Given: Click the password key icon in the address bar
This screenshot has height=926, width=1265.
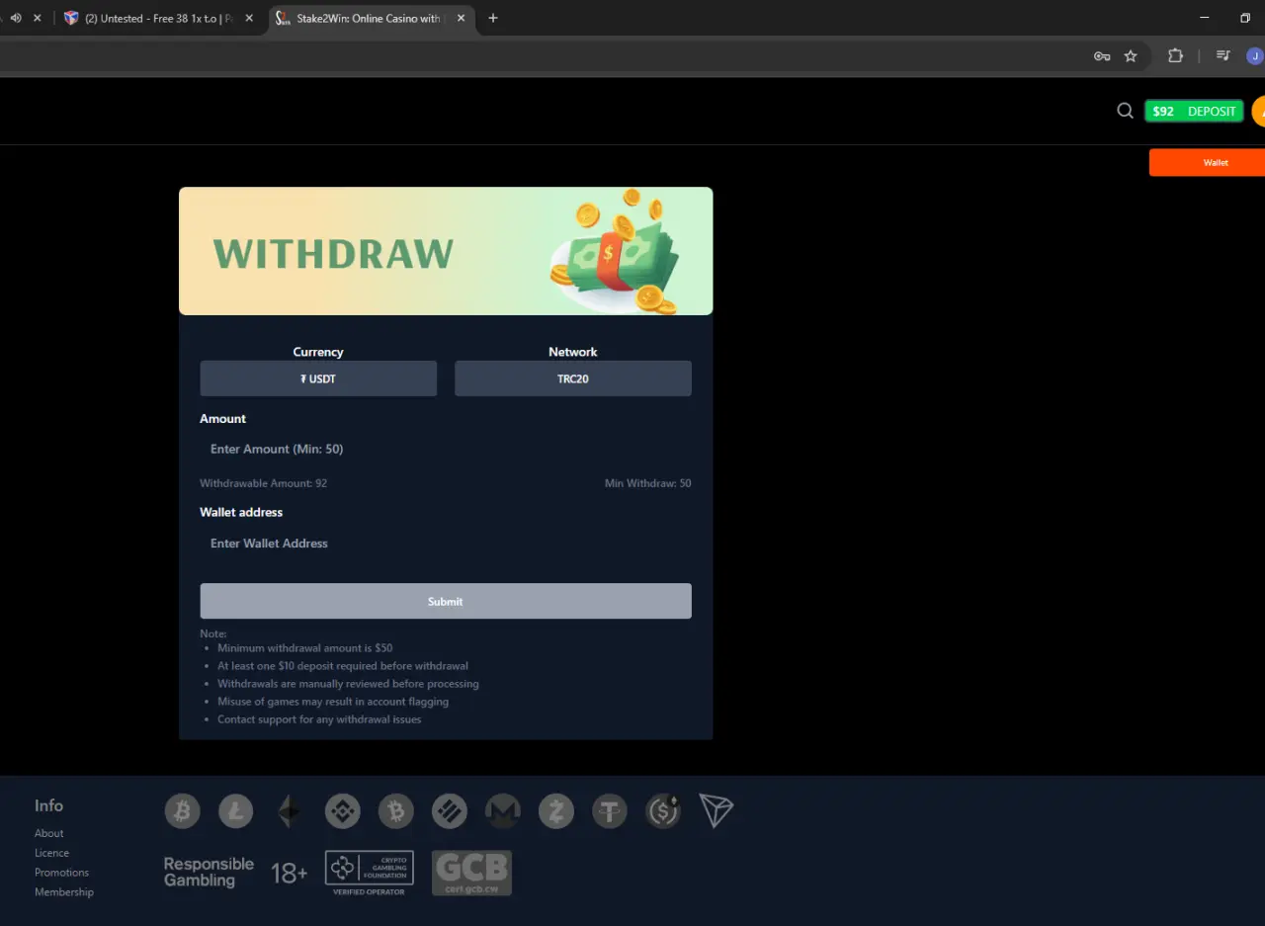Looking at the screenshot, I should (1102, 56).
